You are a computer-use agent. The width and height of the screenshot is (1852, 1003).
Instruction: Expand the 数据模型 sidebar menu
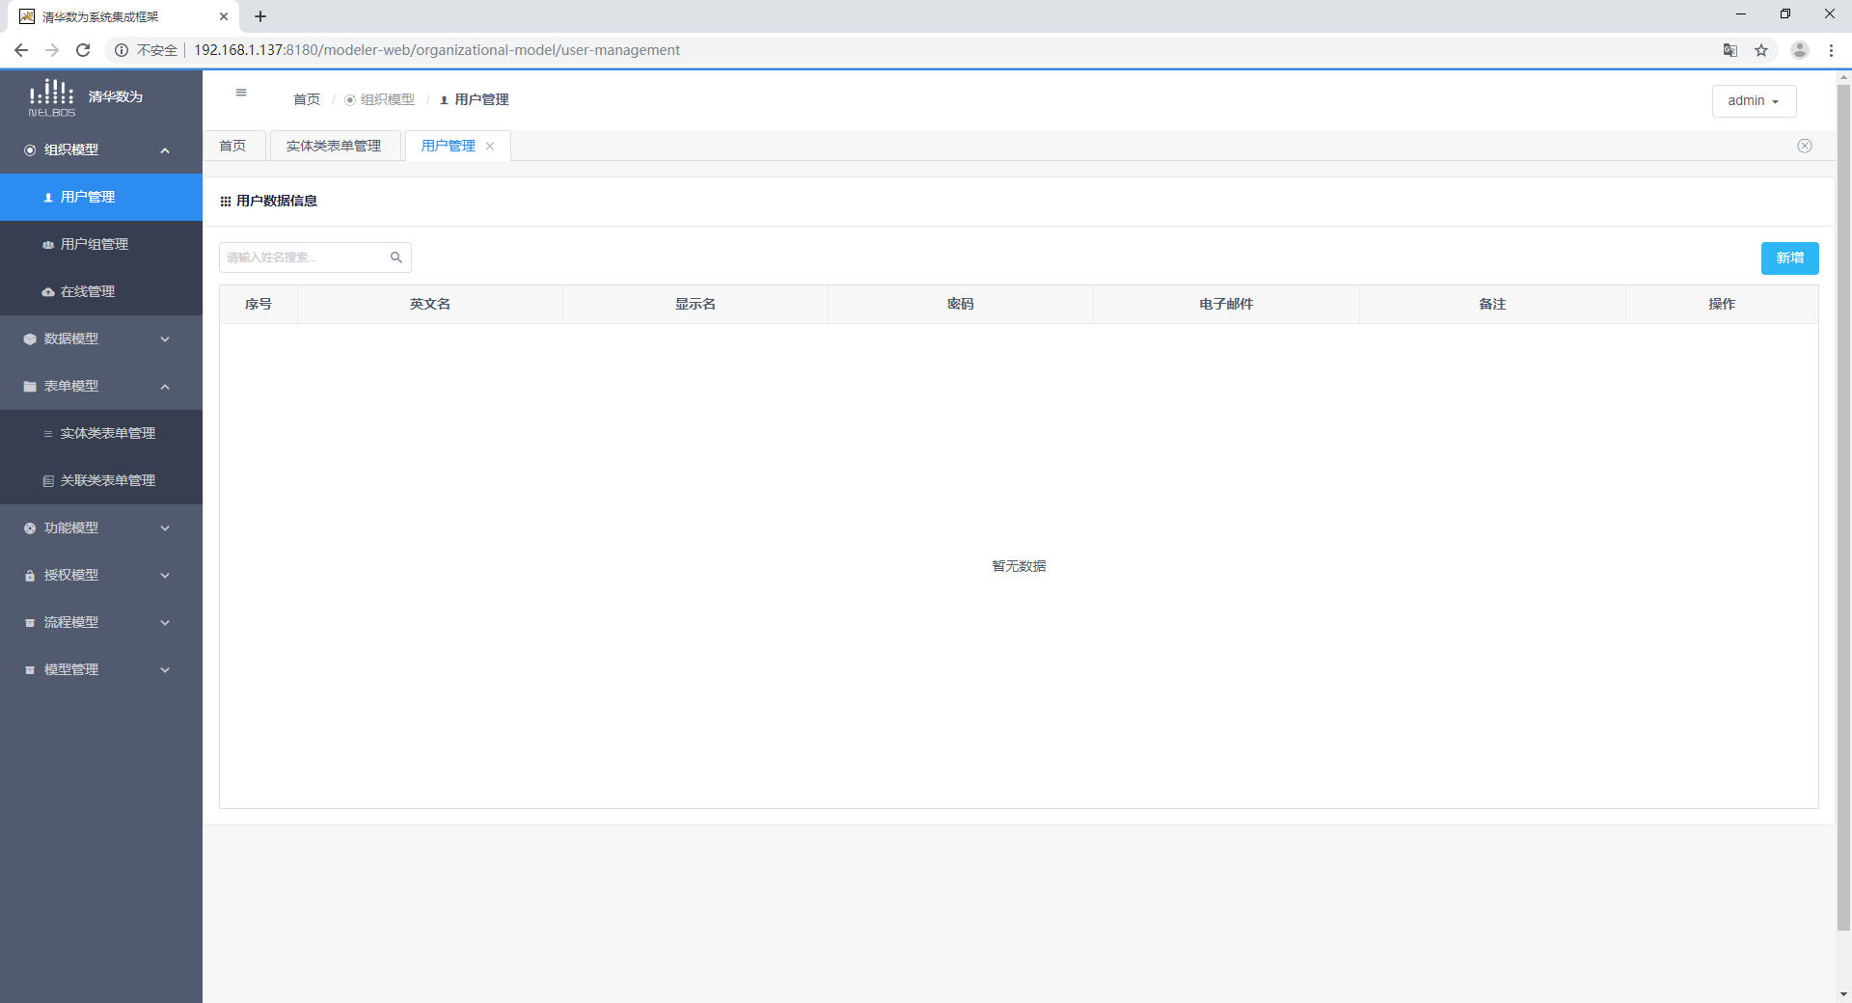coord(101,339)
